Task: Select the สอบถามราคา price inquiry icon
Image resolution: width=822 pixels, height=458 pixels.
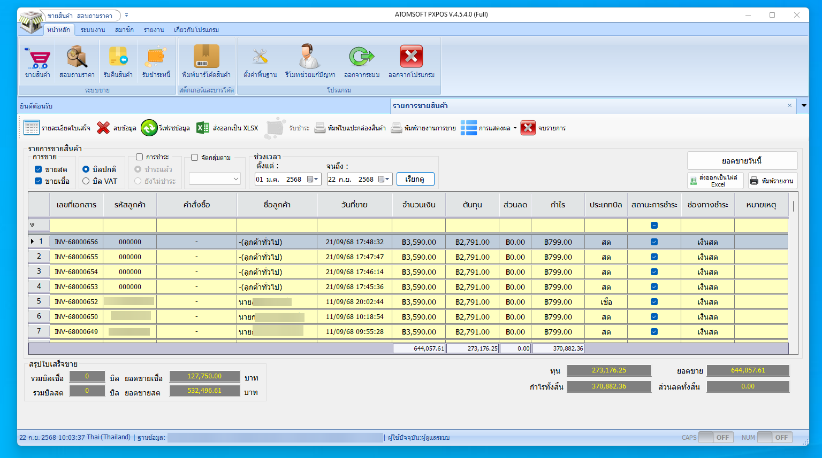Action: pos(77,60)
